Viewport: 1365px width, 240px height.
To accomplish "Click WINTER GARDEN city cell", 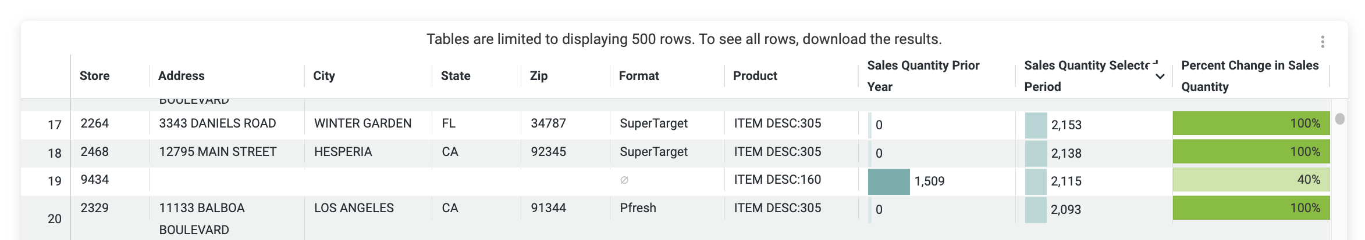I will tap(362, 123).
